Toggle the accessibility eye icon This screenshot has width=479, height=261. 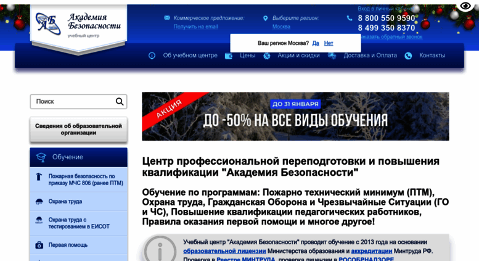point(465,6)
